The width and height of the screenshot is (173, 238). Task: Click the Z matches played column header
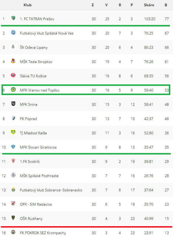click(93, 5)
